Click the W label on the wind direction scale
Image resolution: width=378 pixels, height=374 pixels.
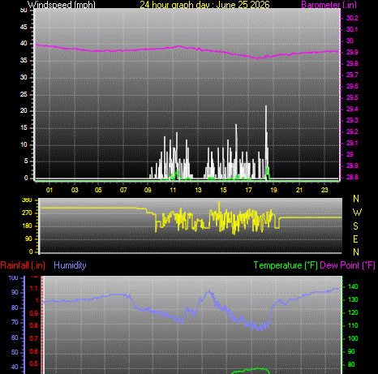click(x=357, y=213)
